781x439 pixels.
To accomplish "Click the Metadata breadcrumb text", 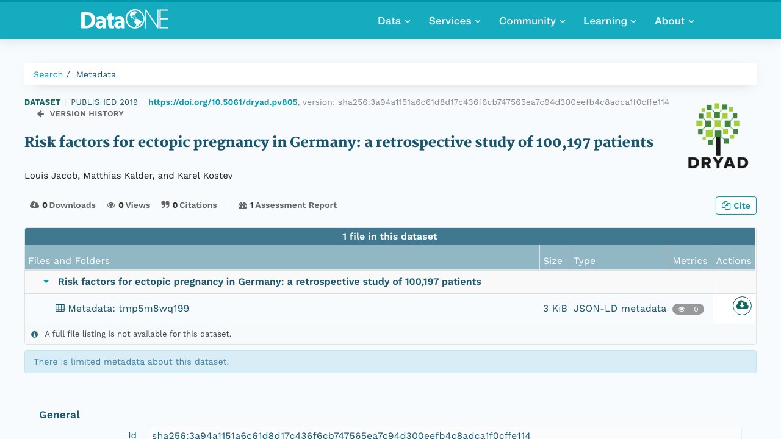I will tap(96, 74).
